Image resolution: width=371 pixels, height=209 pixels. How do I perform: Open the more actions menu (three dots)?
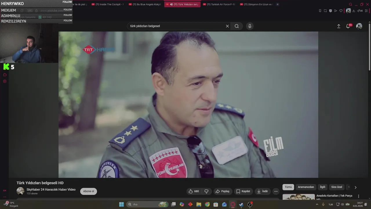pos(276,191)
